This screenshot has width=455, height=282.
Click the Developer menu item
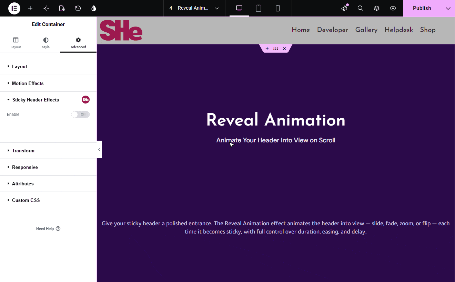333,30
